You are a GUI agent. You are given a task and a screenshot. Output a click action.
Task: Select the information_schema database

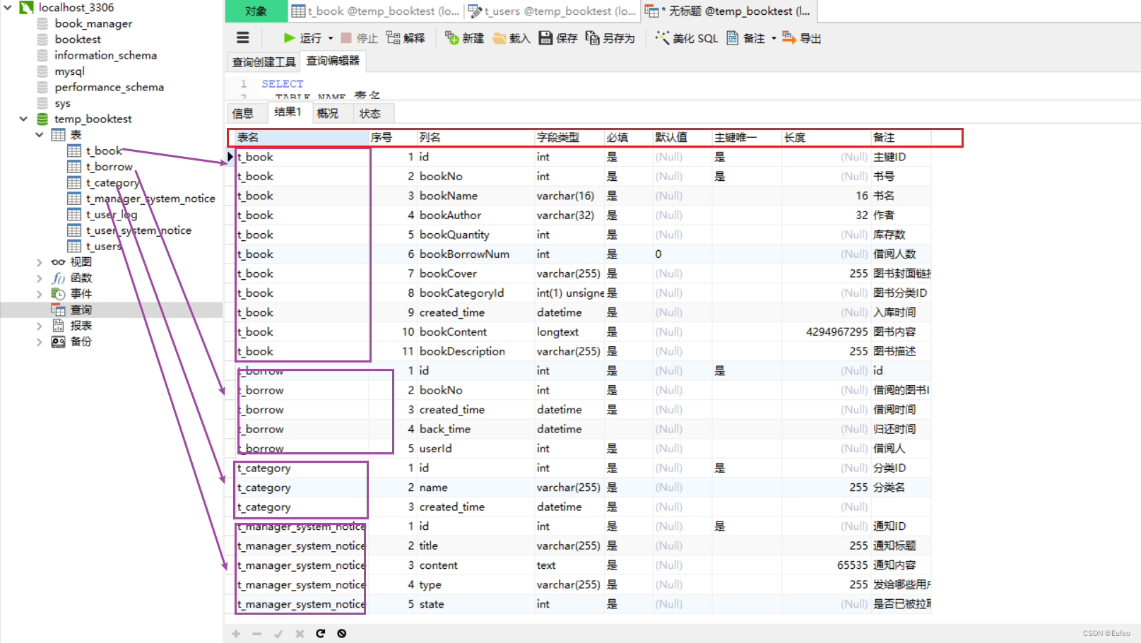click(x=105, y=55)
